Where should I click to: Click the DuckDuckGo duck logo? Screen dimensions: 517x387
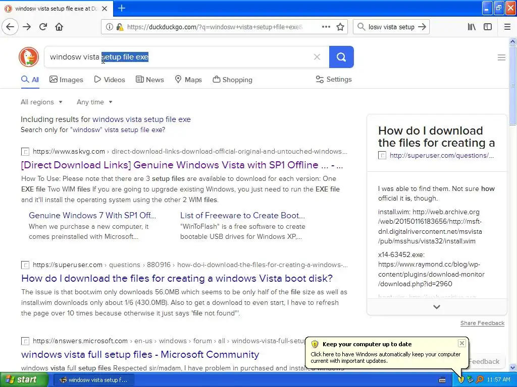(29, 57)
